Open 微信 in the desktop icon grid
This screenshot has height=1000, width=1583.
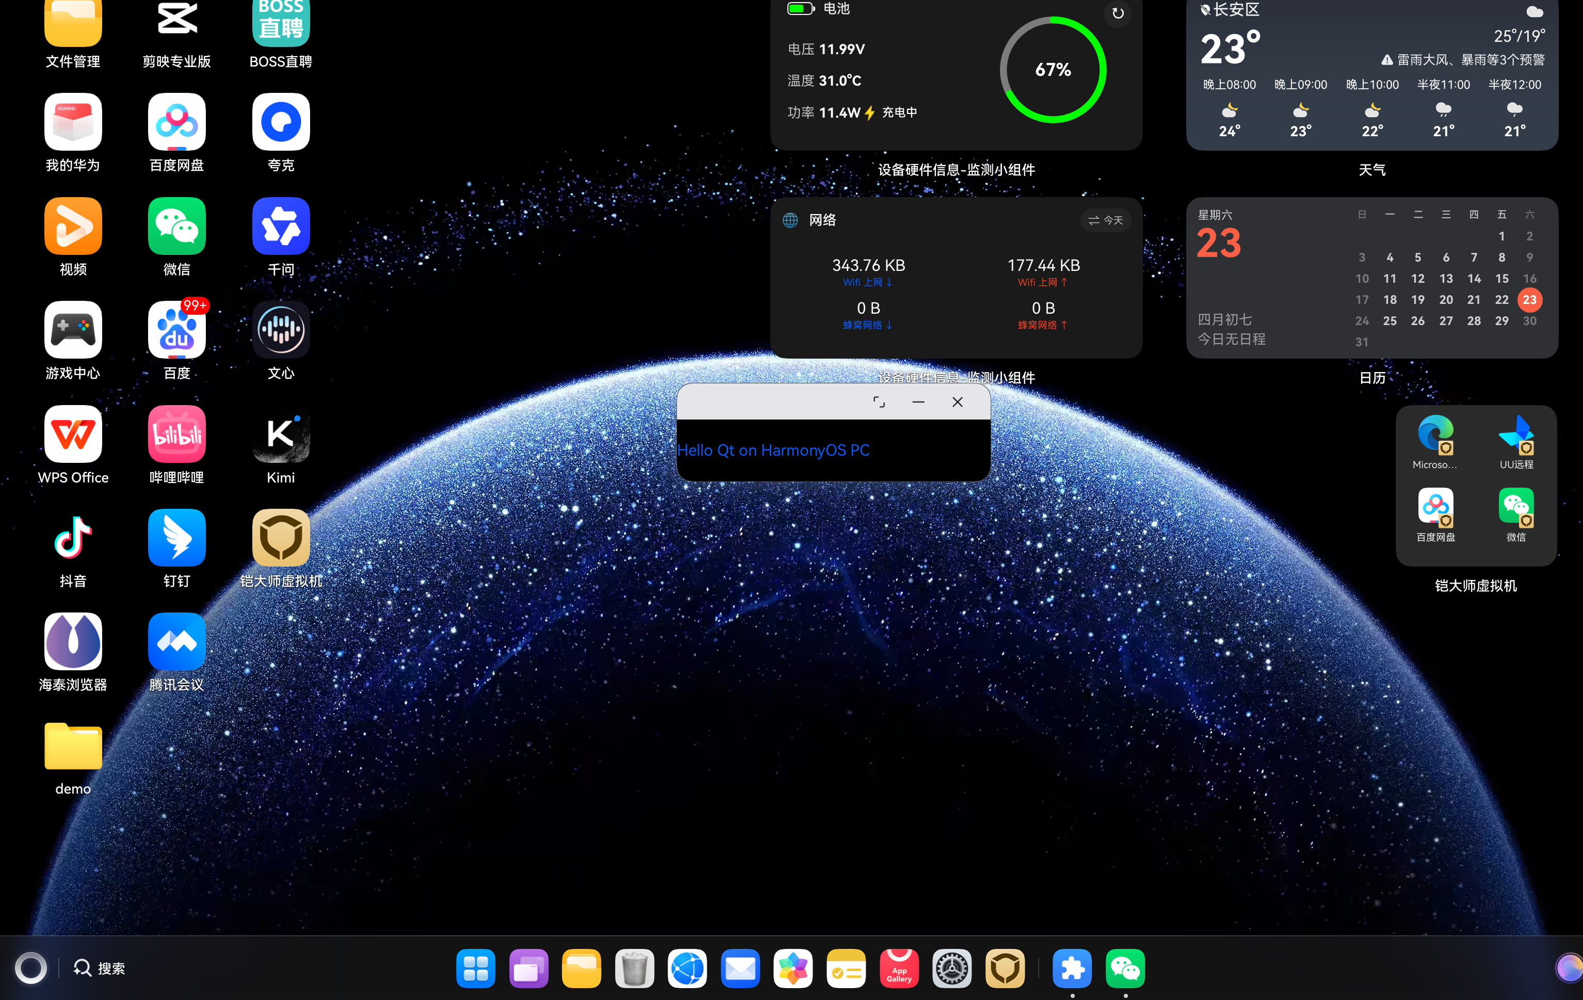click(x=177, y=225)
